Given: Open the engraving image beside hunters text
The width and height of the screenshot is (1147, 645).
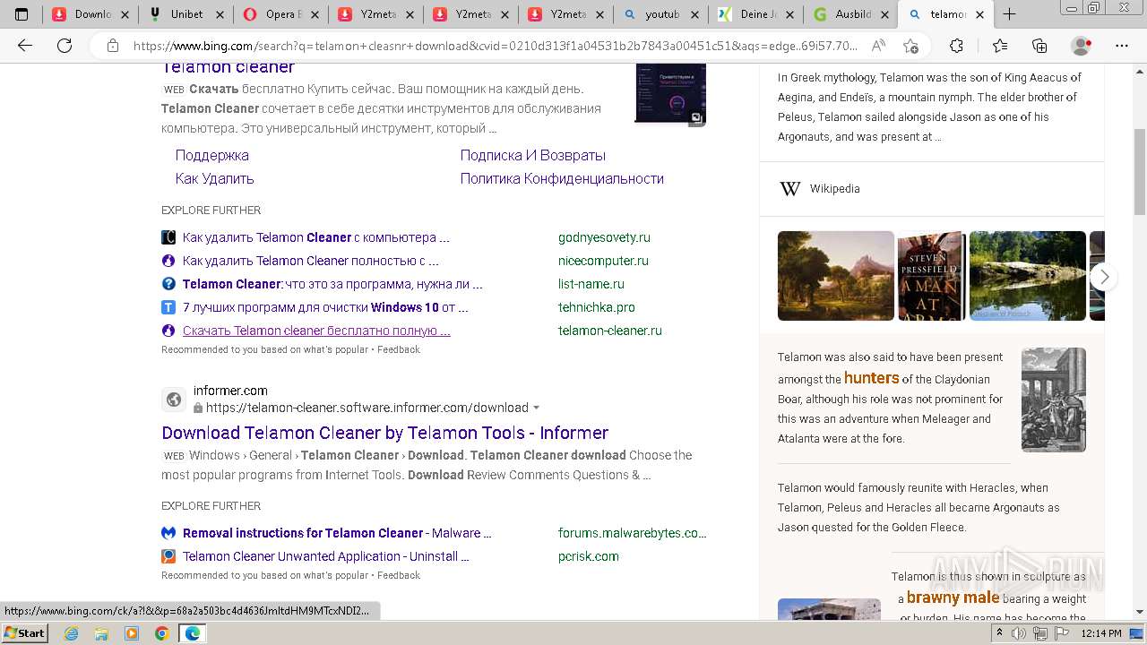Looking at the screenshot, I should (1054, 400).
